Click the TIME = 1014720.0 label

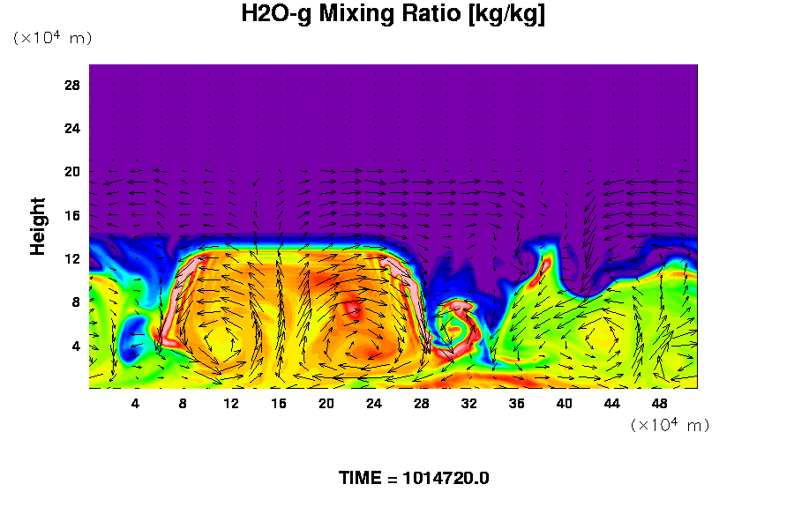tap(414, 478)
